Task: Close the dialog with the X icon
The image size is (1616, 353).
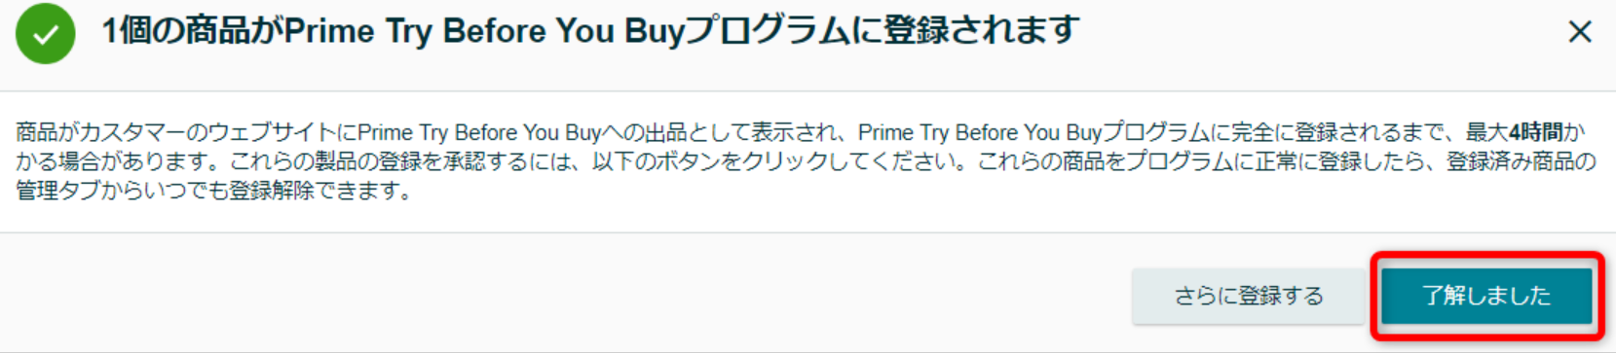Action: (x=1580, y=32)
